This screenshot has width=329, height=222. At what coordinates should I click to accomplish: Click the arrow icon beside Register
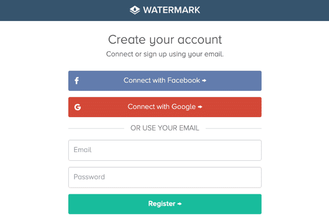pyautogui.click(x=179, y=204)
